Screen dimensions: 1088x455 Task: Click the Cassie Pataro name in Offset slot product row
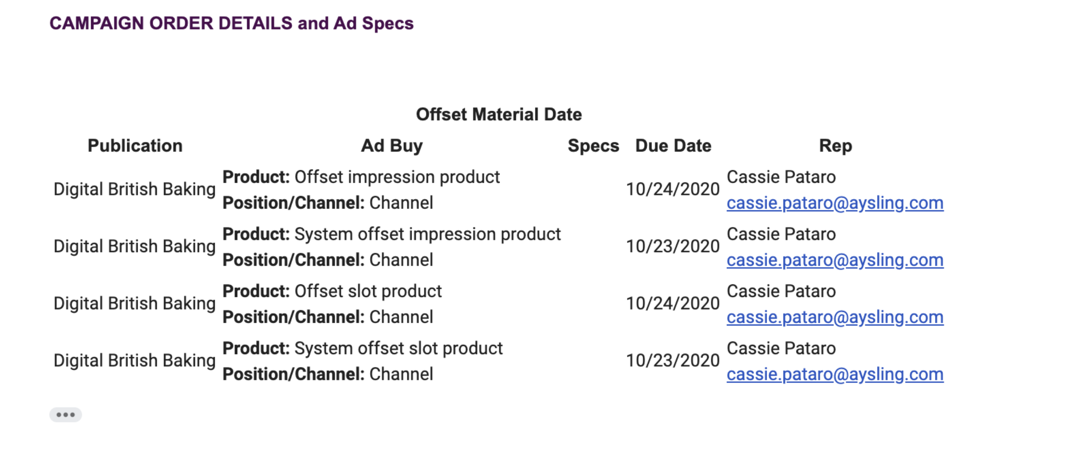[x=781, y=291]
